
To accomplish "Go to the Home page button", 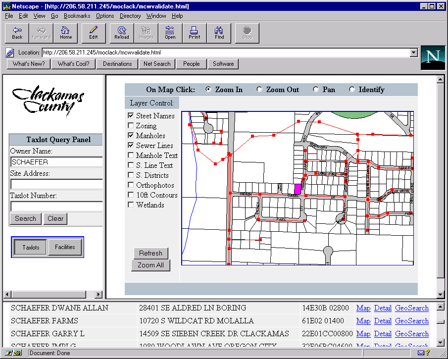I will (x=66, y=33).
